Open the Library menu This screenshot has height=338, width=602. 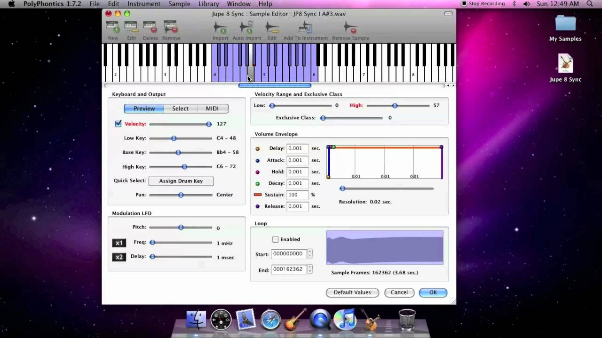[208, 4]
